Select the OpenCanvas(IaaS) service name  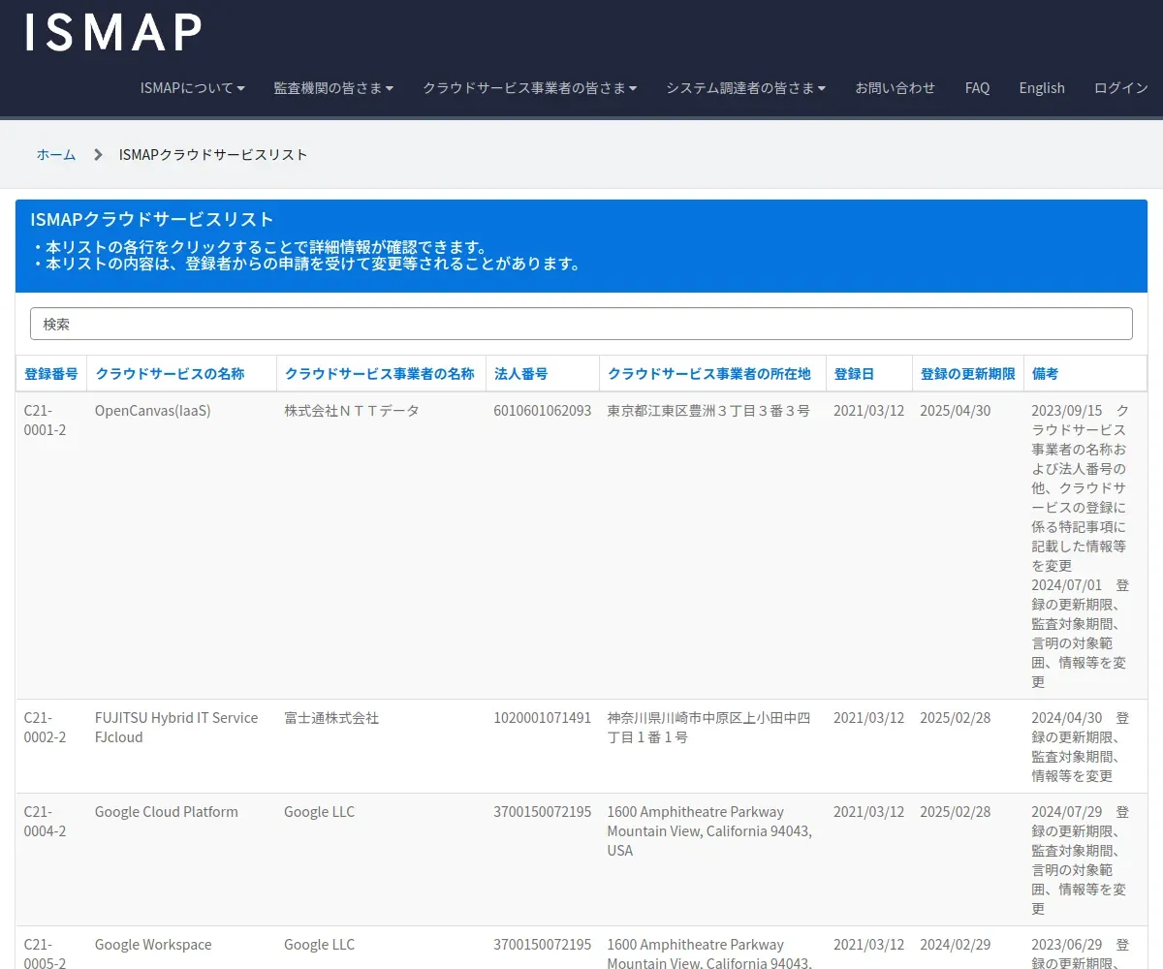coord(152,411)
